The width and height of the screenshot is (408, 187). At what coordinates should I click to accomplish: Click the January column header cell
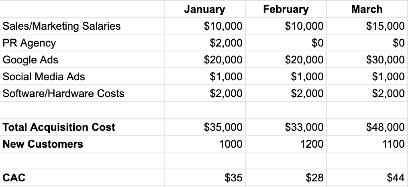[204, 9]
